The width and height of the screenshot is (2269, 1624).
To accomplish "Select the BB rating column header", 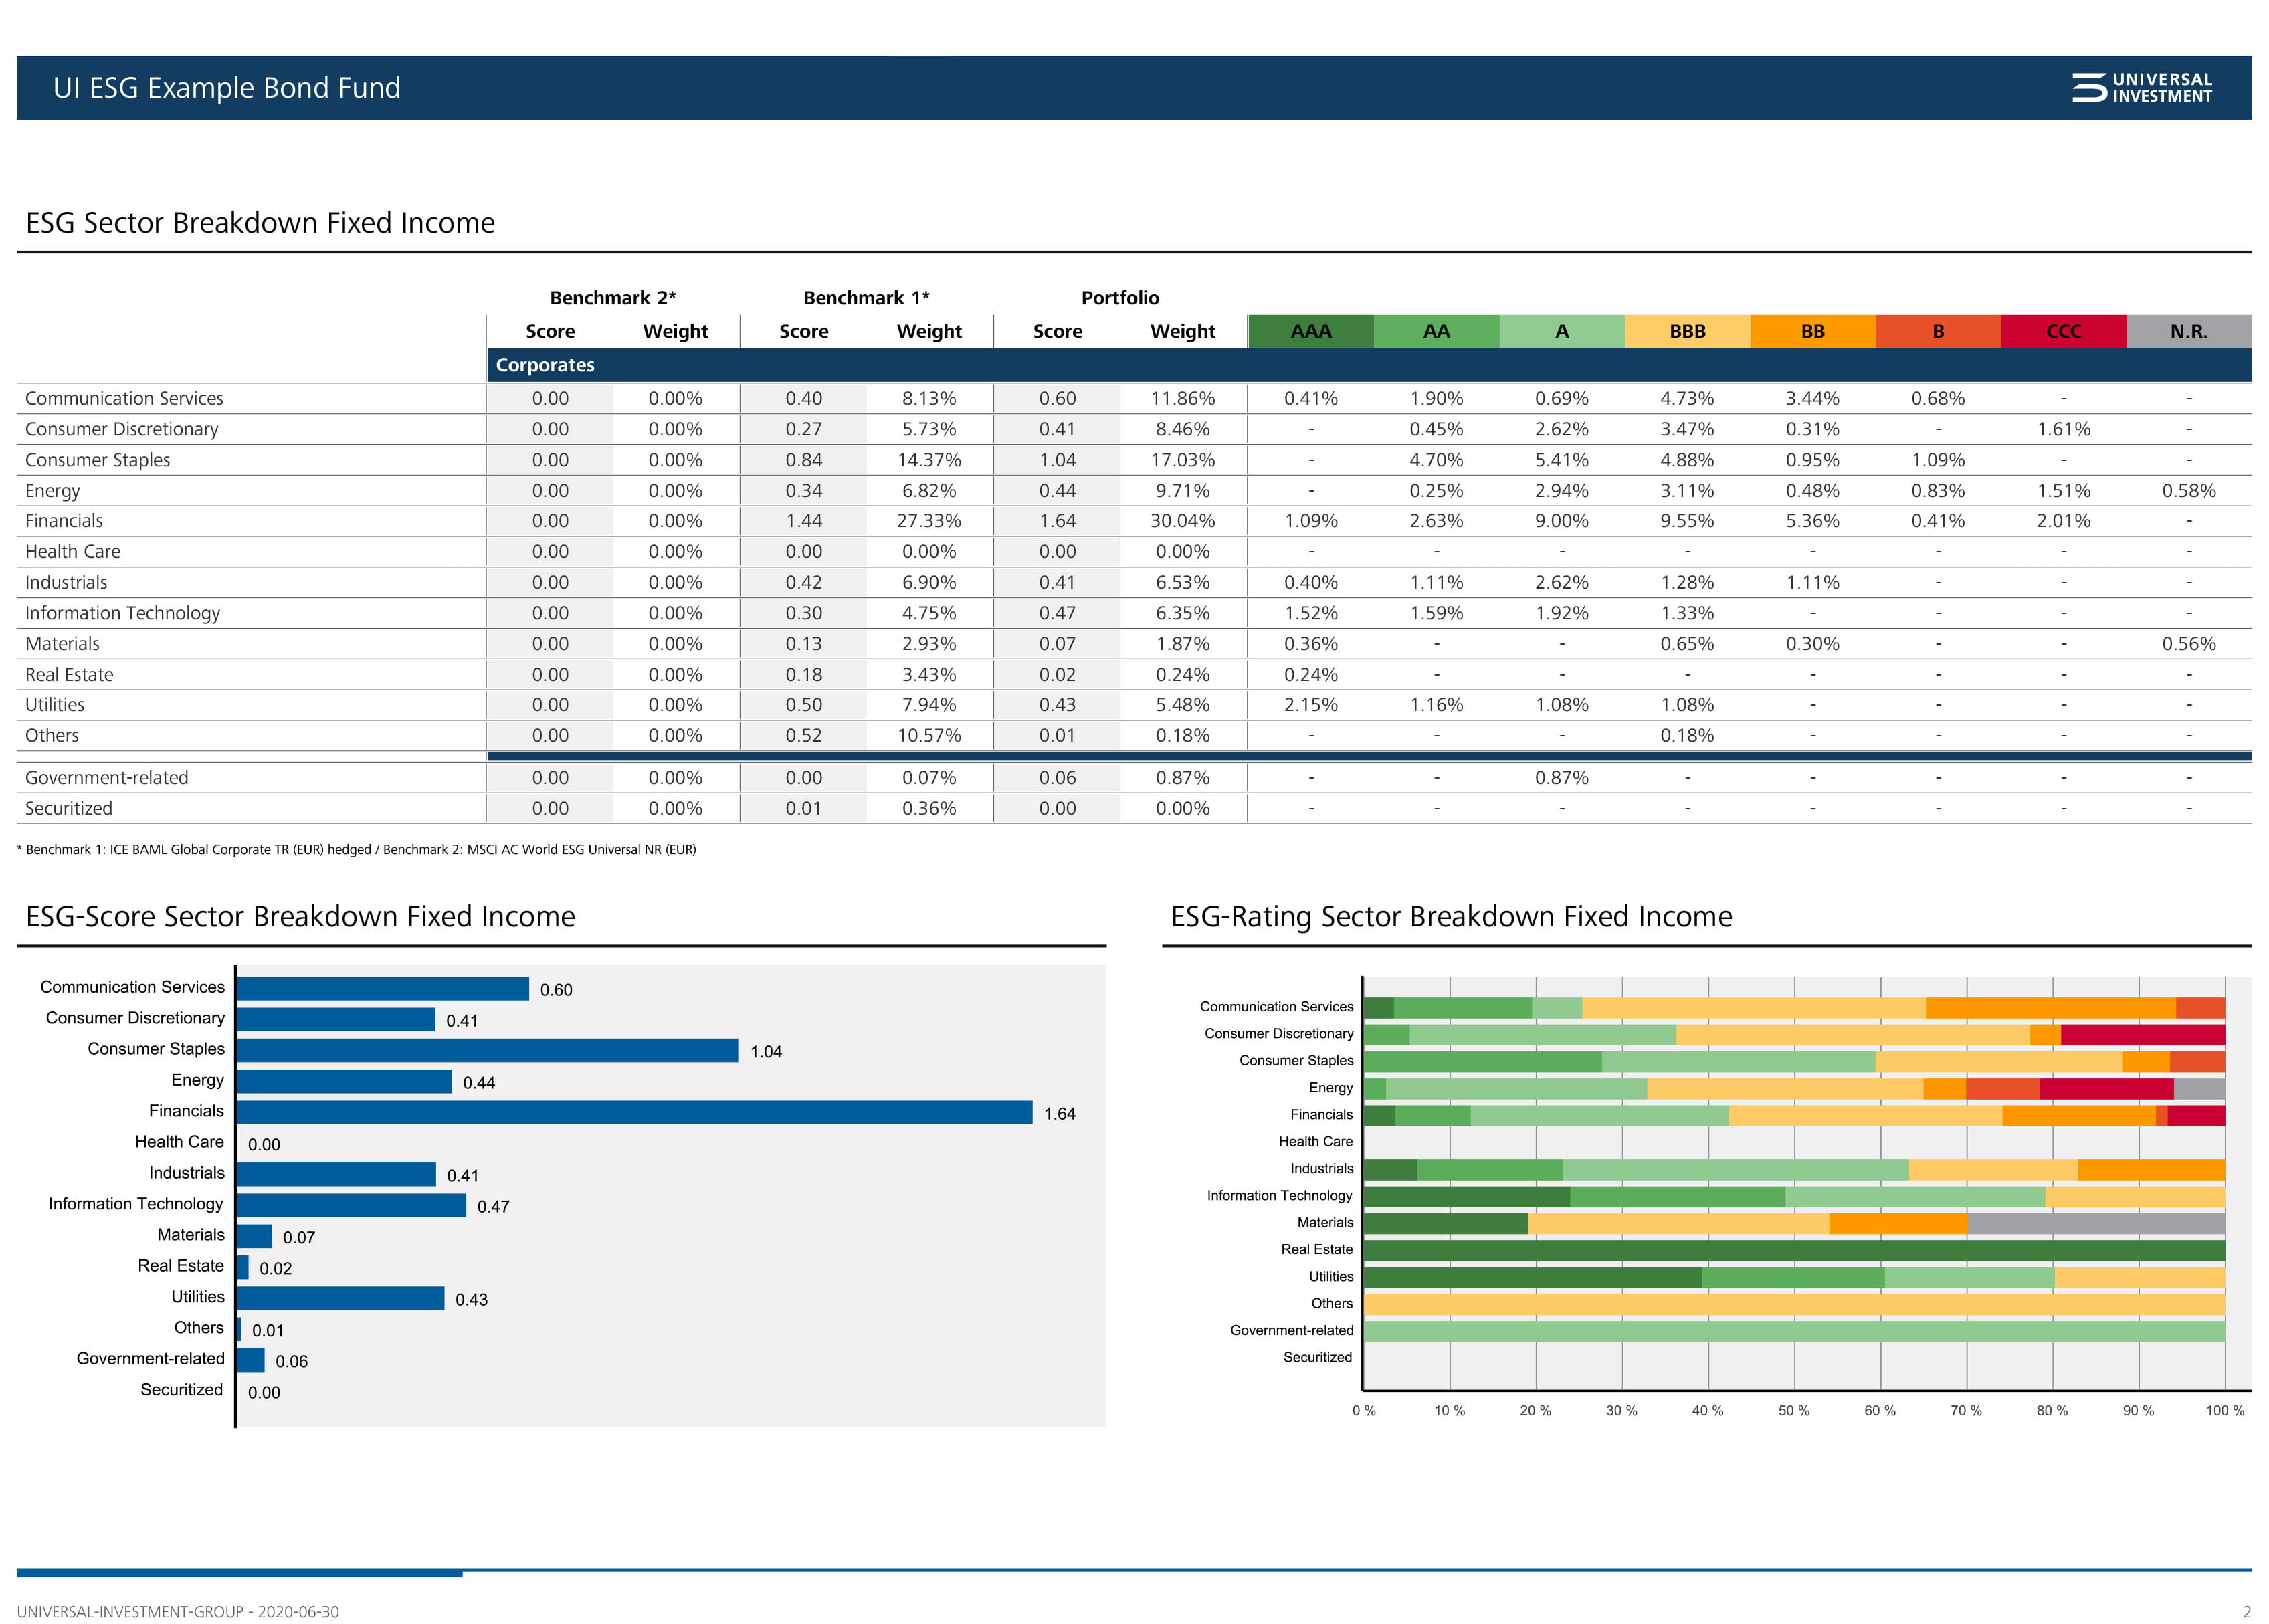I will [1812, 331].
